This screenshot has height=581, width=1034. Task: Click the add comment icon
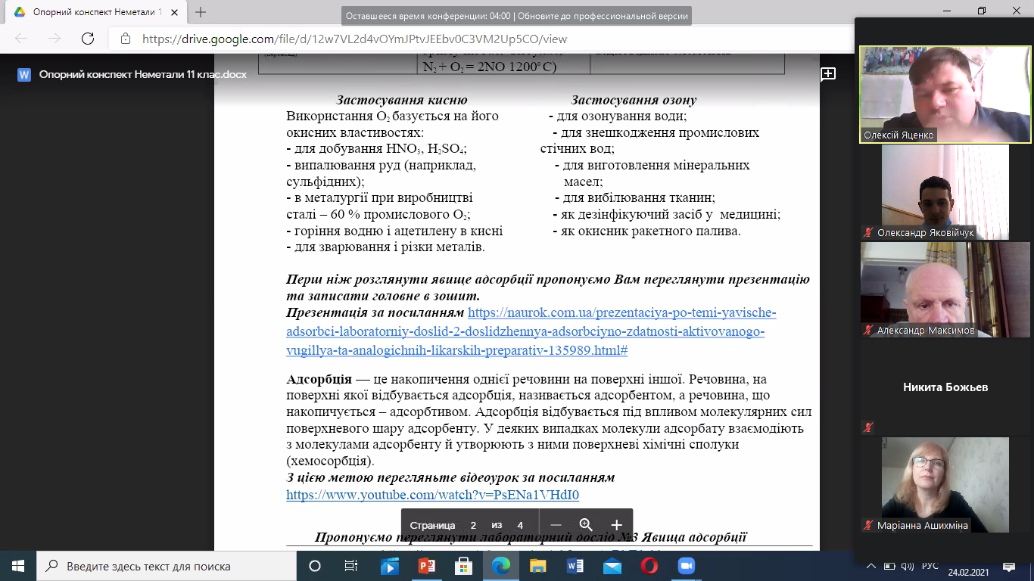coord(828,73)
